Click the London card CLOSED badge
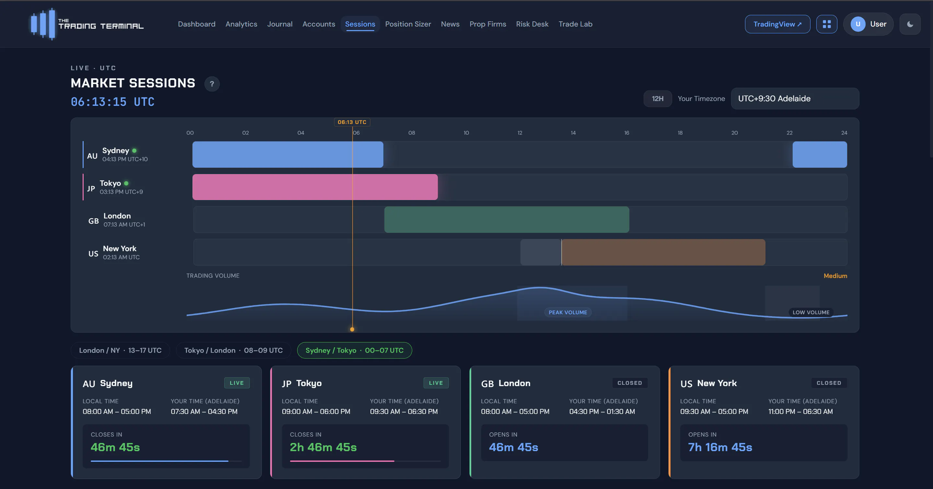The image size is (933, 489). click(x=629, y=383)
